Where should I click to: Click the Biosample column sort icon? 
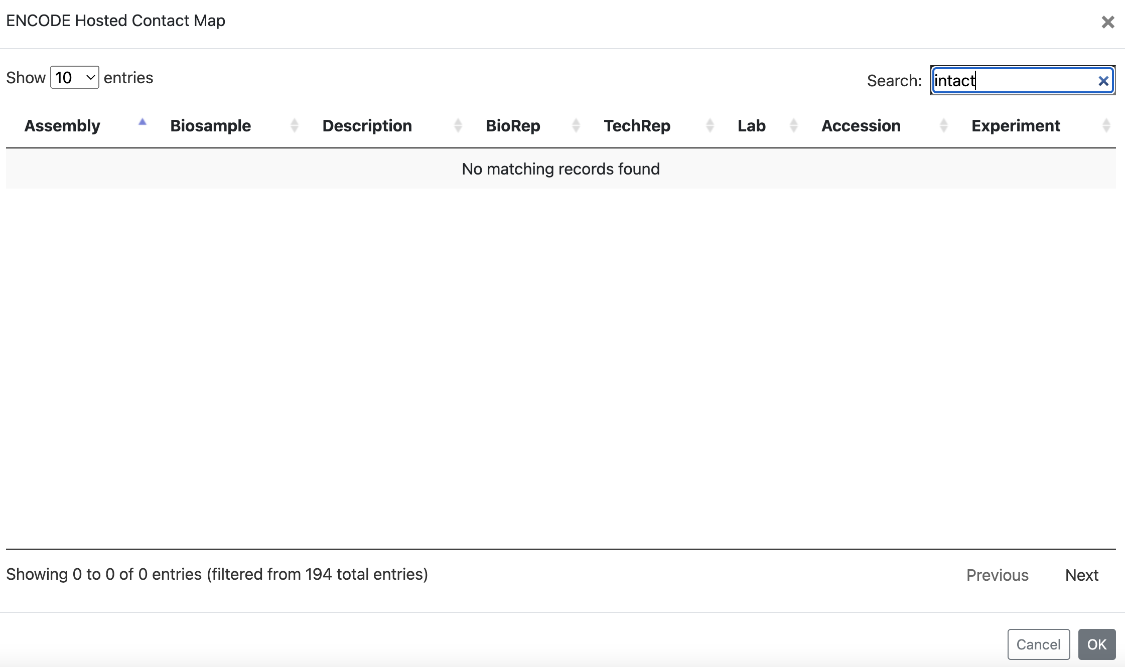coord(295,125)
